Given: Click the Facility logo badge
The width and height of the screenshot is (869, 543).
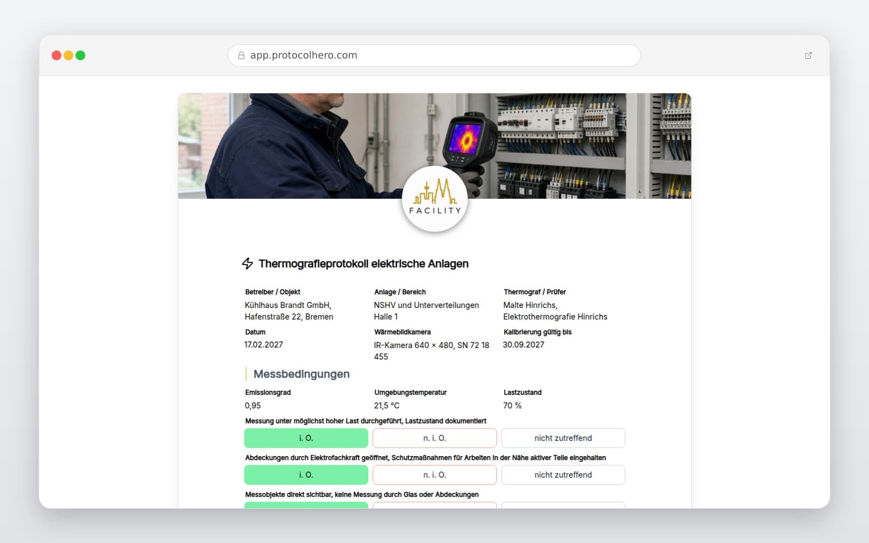Looking at the screenshot, I should tap(434, 199).
